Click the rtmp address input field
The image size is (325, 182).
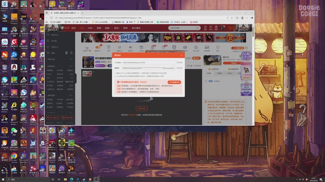149,63
